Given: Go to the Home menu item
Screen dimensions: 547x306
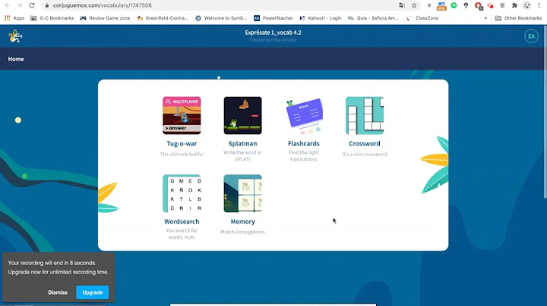Looking at the screenshot, I should pos(16,59).
